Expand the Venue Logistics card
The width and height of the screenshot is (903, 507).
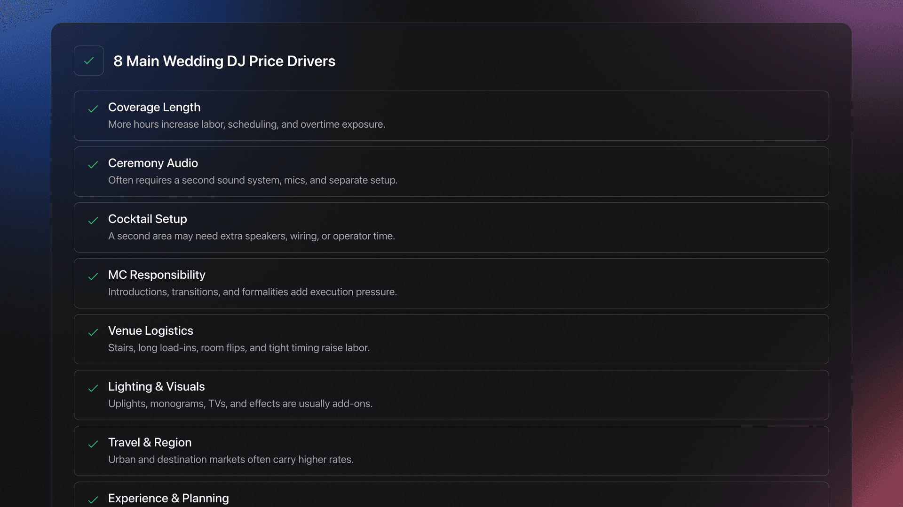(451, 339)
